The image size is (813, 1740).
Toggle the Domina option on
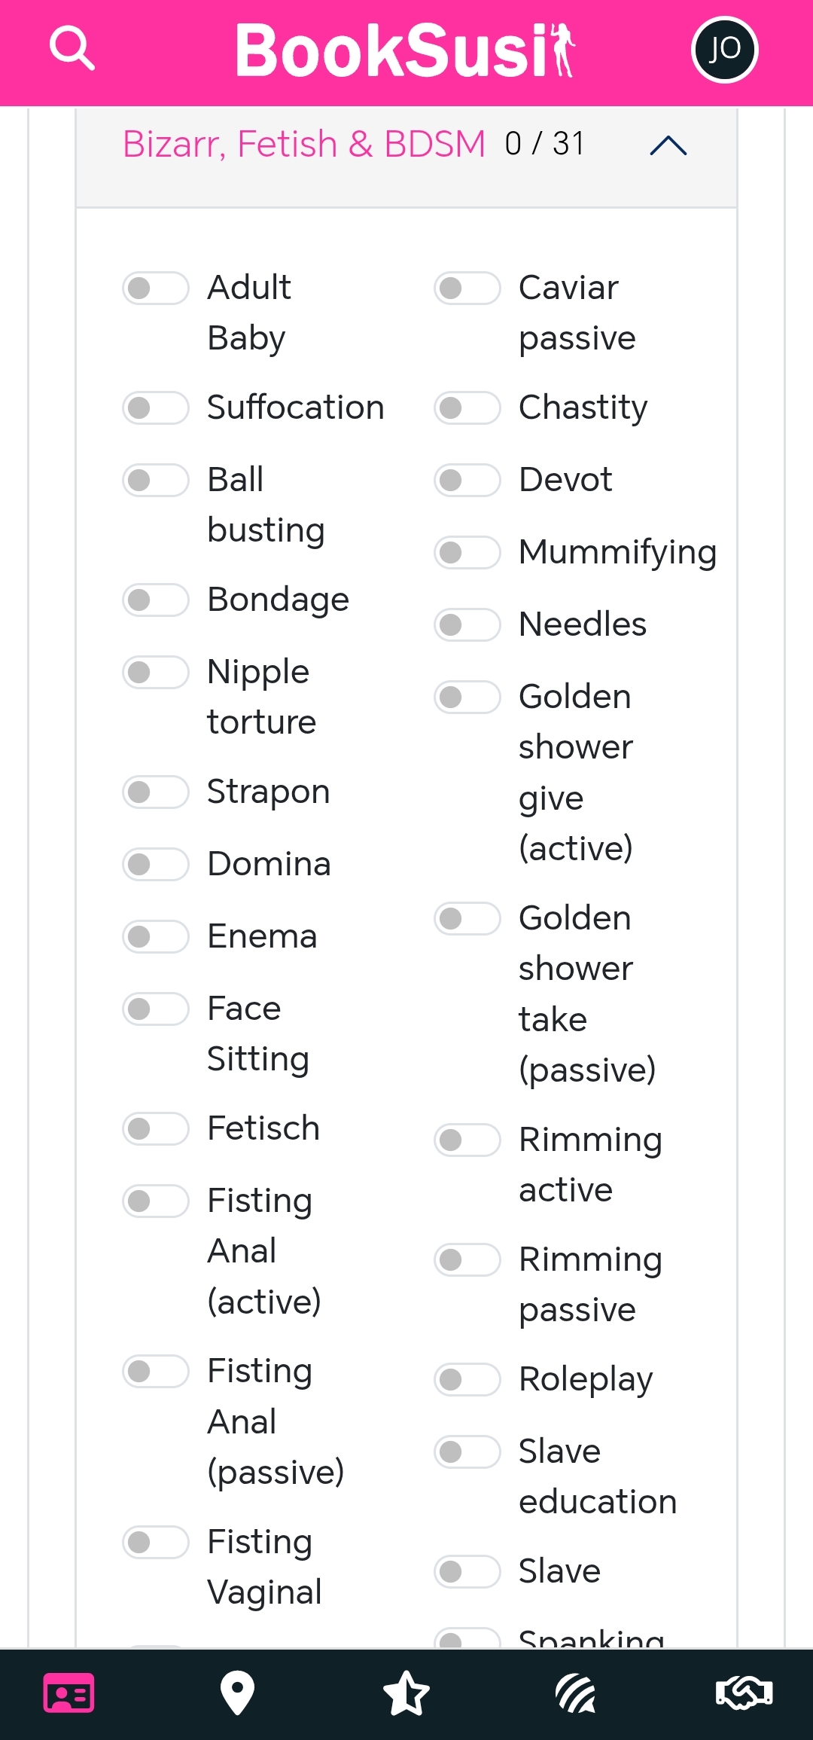coord(156,865)
